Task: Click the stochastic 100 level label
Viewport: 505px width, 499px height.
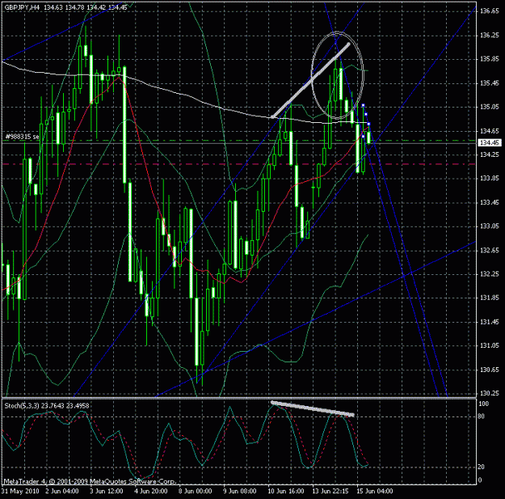Action: point(483,404)
